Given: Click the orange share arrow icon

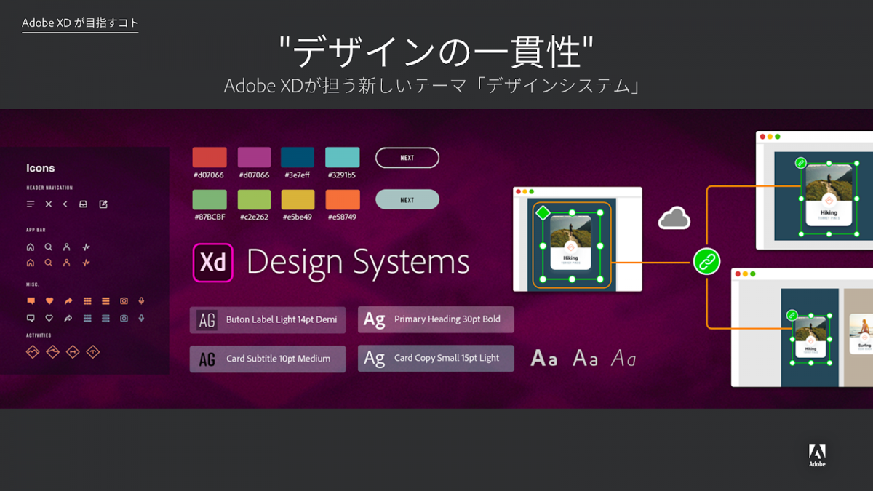Looking at the screenshot, I should pyautogui.click(x=68, y=300).
